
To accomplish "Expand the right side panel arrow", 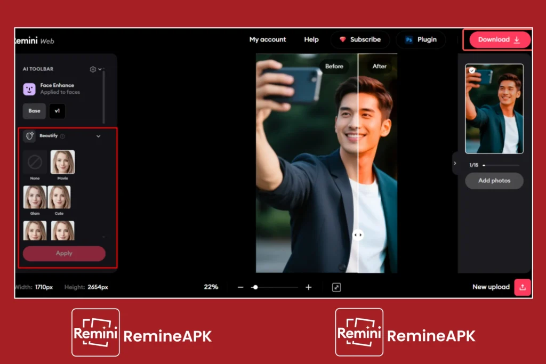I will tap(455, 163).
